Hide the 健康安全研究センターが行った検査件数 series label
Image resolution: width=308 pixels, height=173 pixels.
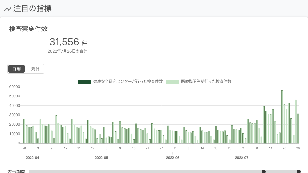point(128,81)
